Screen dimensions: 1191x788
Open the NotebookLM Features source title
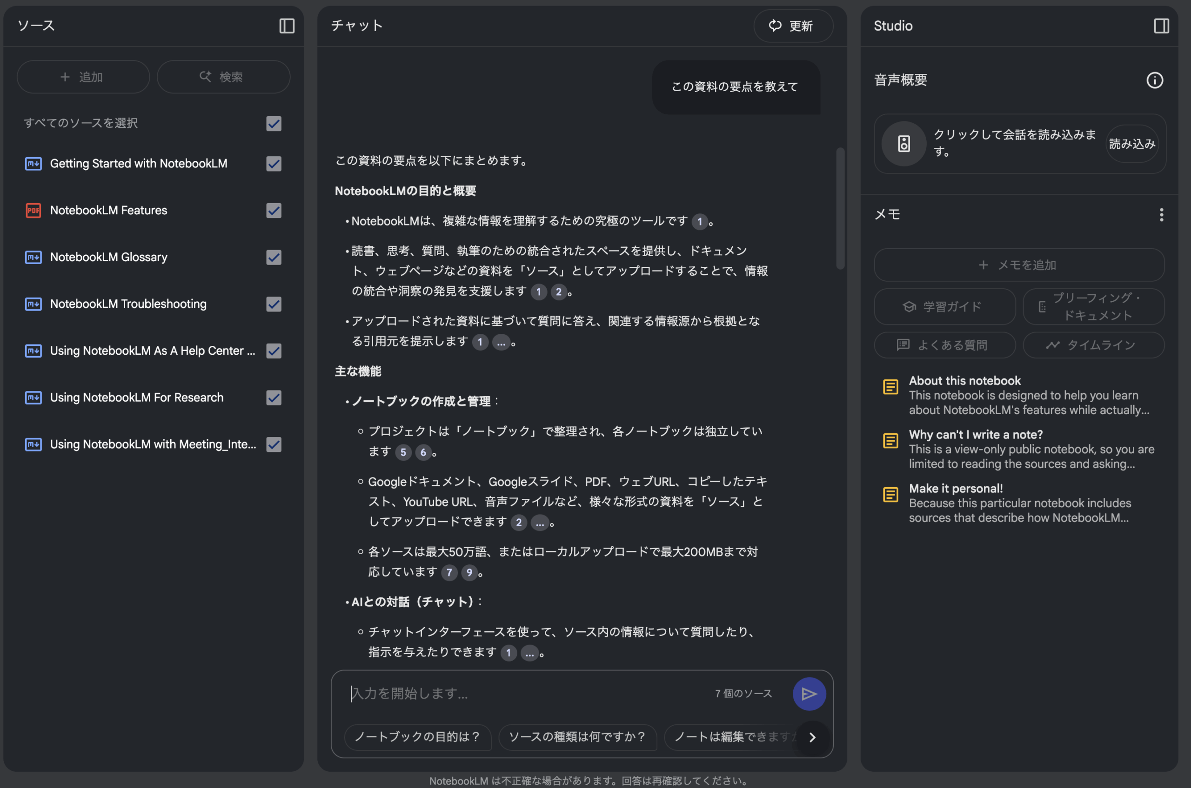click(109, 211)
